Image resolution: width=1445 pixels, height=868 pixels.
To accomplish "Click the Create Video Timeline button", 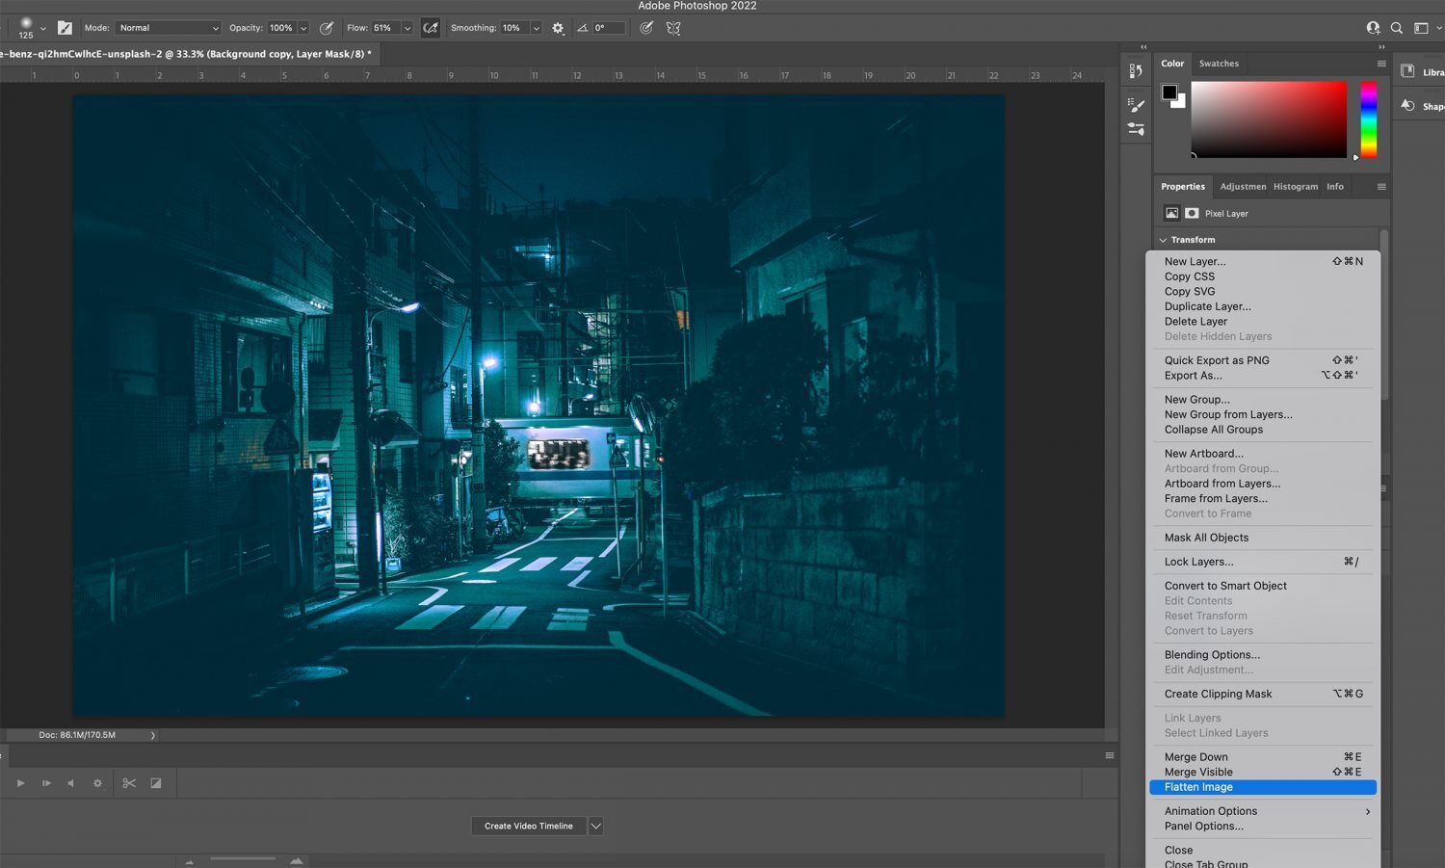I will pyautogui.click(x=529, y=826).
